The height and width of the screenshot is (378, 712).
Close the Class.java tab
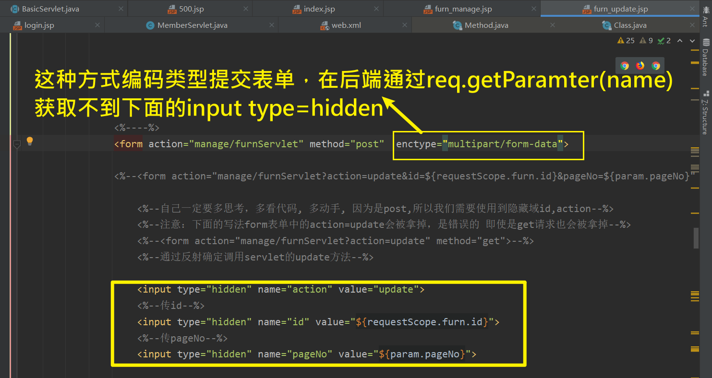click(x=692, y=25)
